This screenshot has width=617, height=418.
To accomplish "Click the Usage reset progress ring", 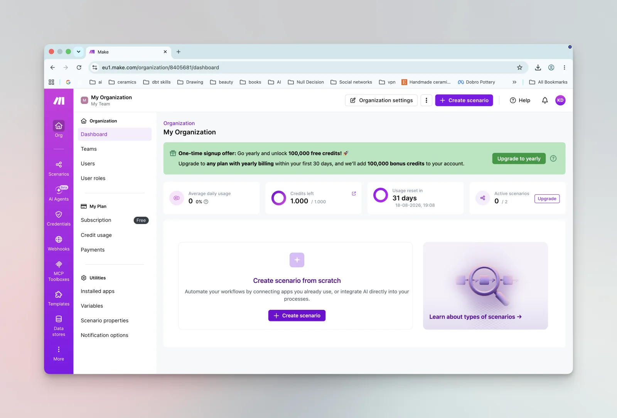I will [381, 195].
